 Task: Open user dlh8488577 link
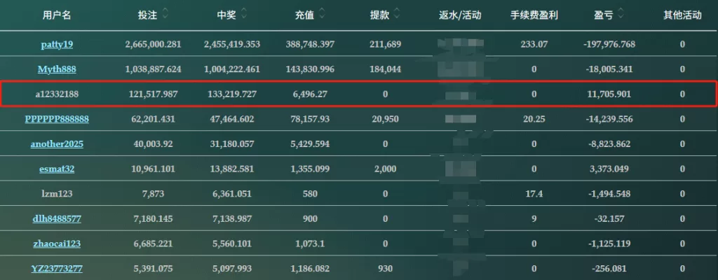click(57, 218)
